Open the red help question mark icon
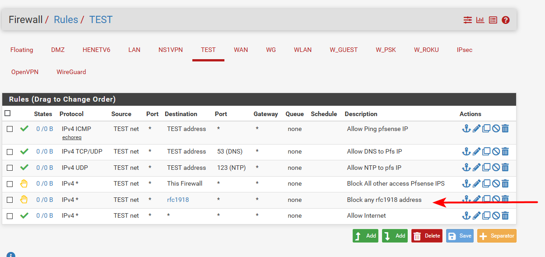Screen dimensions: 545x257 point(505,20)
